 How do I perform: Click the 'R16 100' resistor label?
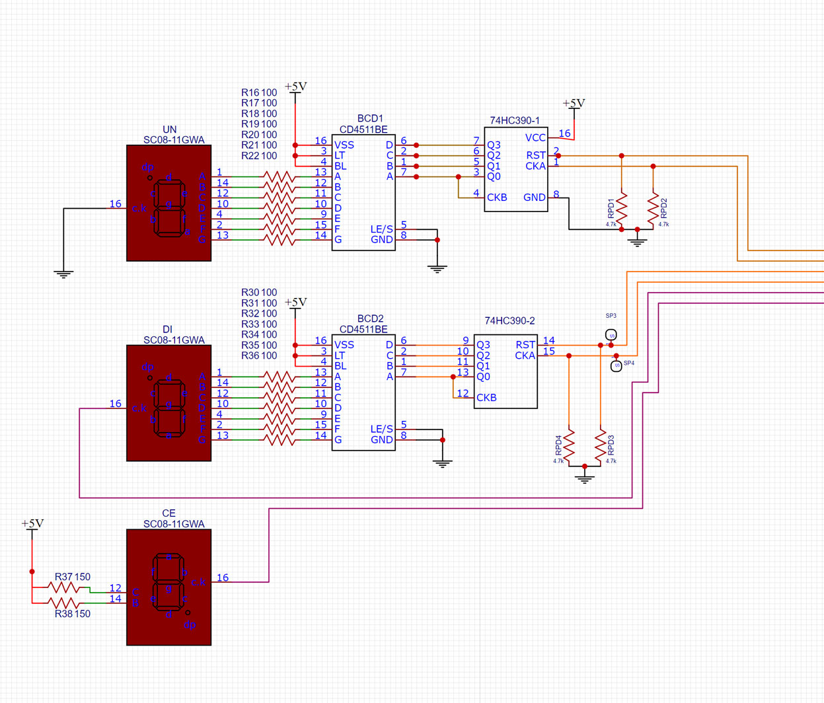[259, 92]
